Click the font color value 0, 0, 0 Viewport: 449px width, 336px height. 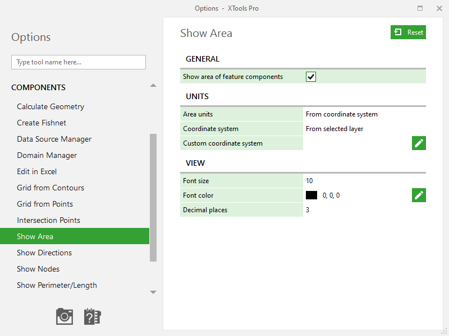point(331,195)
